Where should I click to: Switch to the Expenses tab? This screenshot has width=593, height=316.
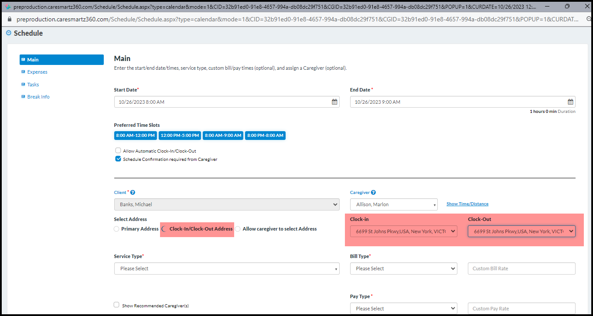click(x=37, y=72)
